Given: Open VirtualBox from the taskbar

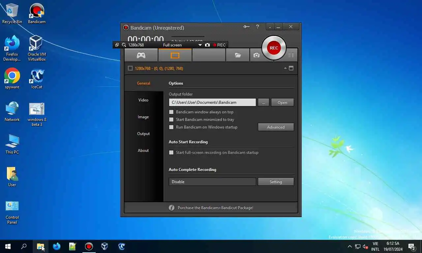Looking at the screenshot, I should coord(105,246).
